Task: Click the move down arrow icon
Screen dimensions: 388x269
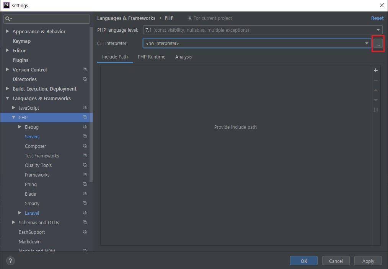Action: [x=376, y=100]
